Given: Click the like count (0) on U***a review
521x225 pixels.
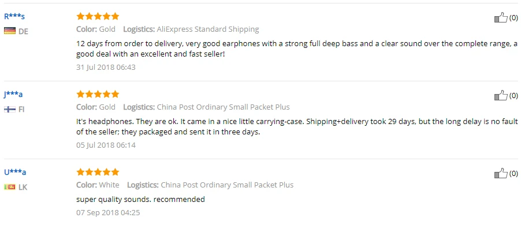Looking at the screenshot, I should (513, 173).
